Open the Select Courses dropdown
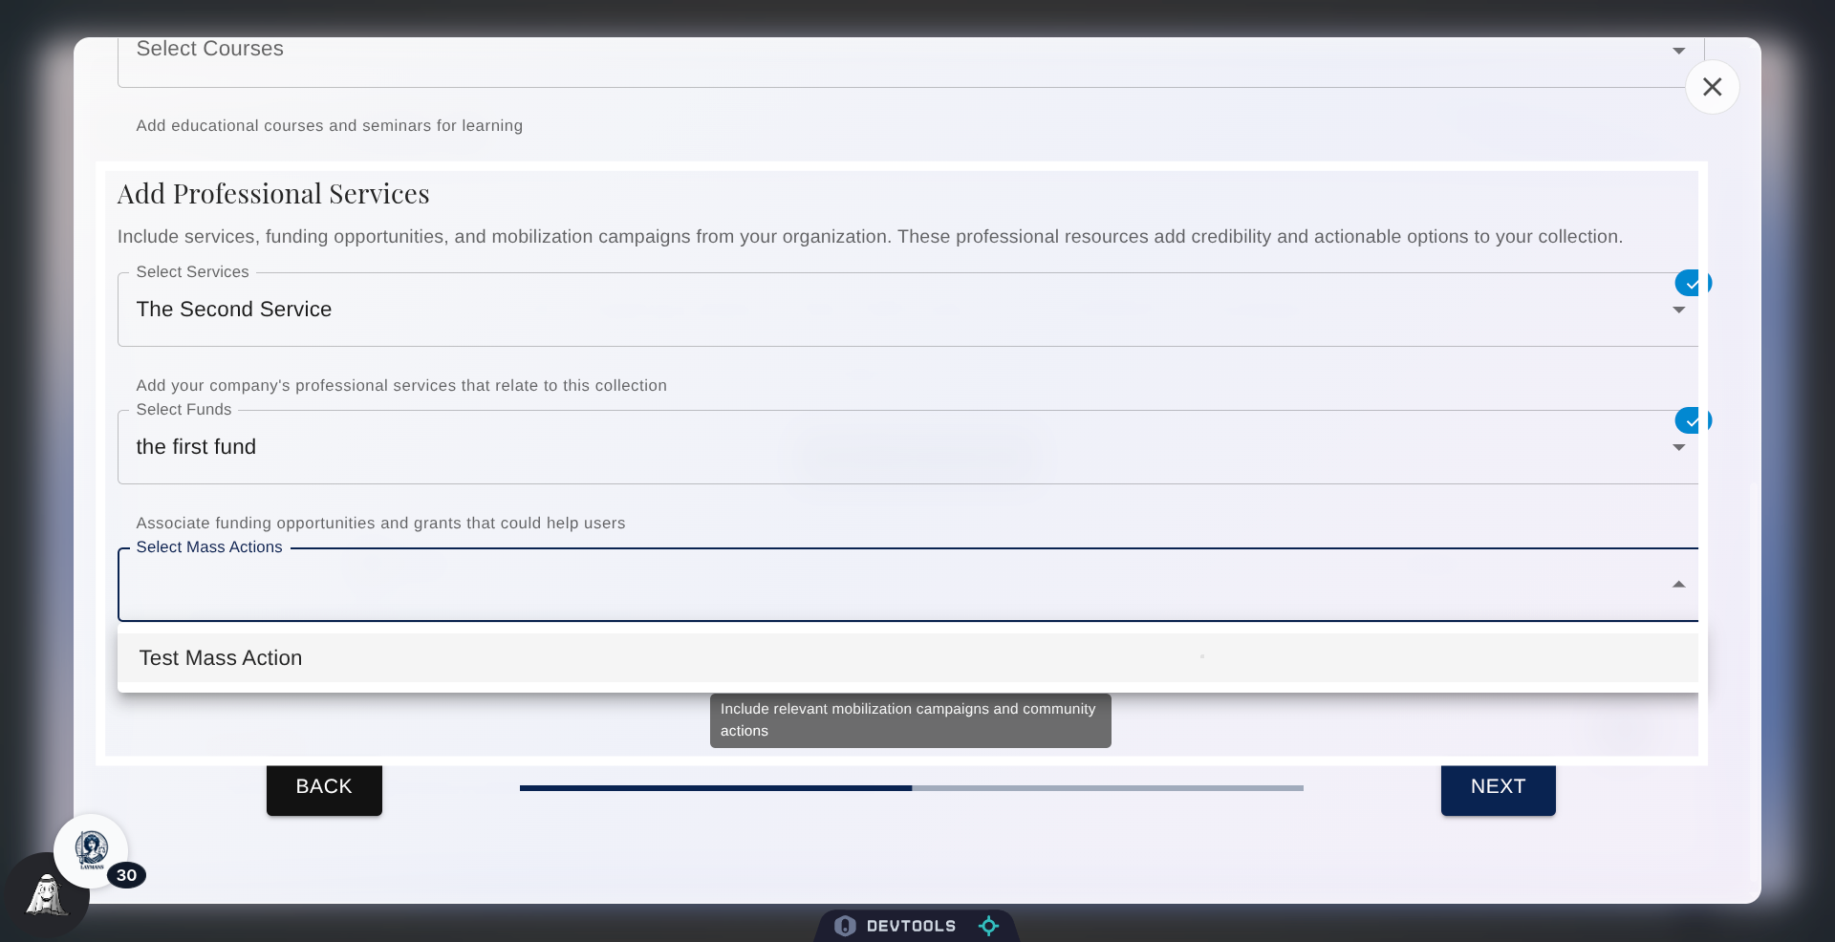The image size is (1835, 942). 911,61
